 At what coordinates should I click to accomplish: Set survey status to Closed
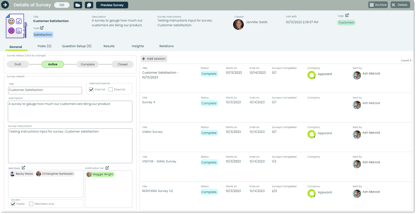pos(122,64)
